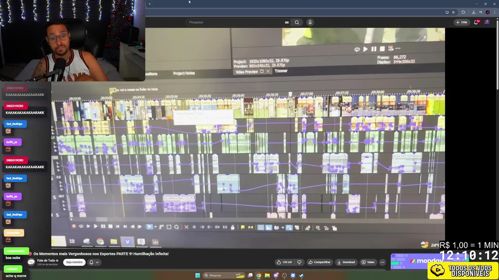Click the Seja membro button
The height and width of the screenshot is (280, 499).
74,262
